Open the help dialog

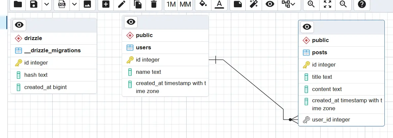click(362, 4)
